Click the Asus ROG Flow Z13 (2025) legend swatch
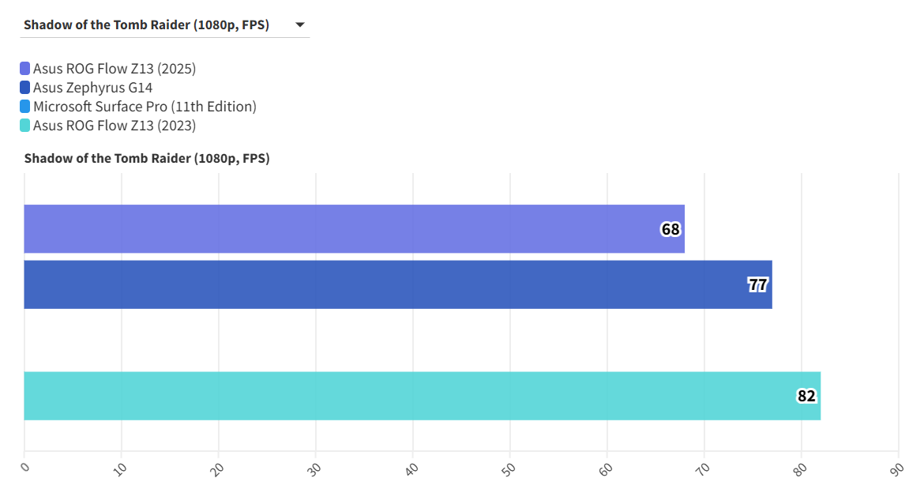924x493 pixels. pos(25,69)
